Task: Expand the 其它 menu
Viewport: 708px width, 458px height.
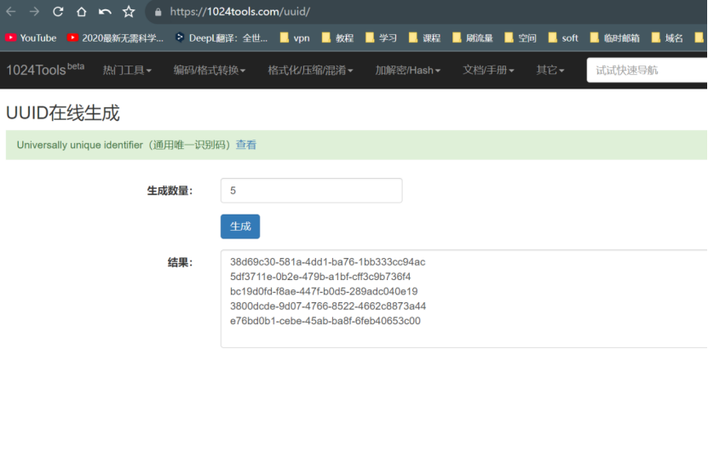Action: pyautogui.click(x=550, y=70)
